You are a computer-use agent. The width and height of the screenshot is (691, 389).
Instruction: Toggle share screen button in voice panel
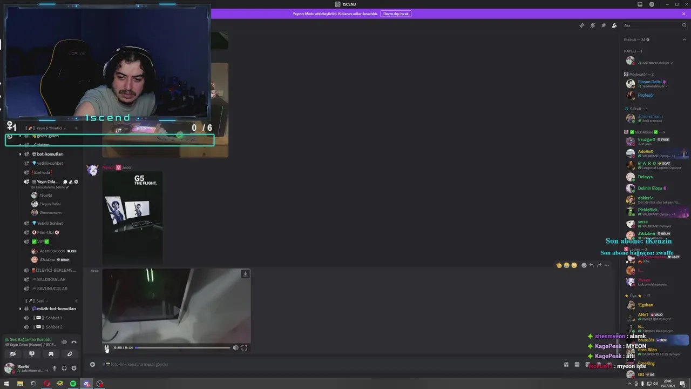tap(32, 354)
